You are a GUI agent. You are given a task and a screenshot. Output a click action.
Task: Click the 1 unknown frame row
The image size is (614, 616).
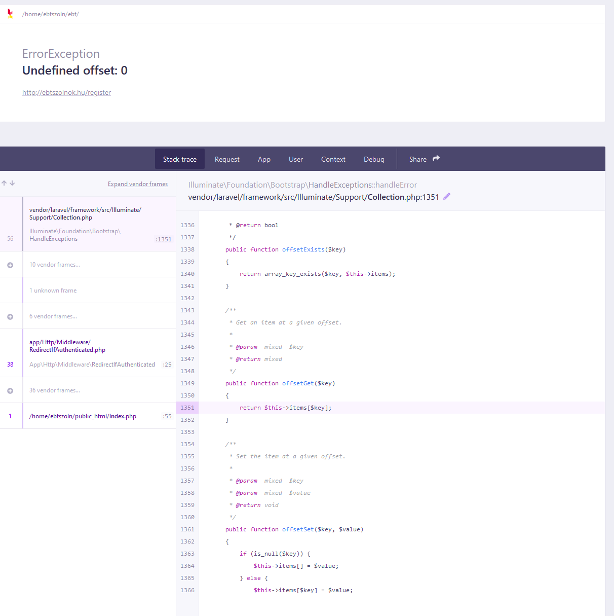pos(88,291)
